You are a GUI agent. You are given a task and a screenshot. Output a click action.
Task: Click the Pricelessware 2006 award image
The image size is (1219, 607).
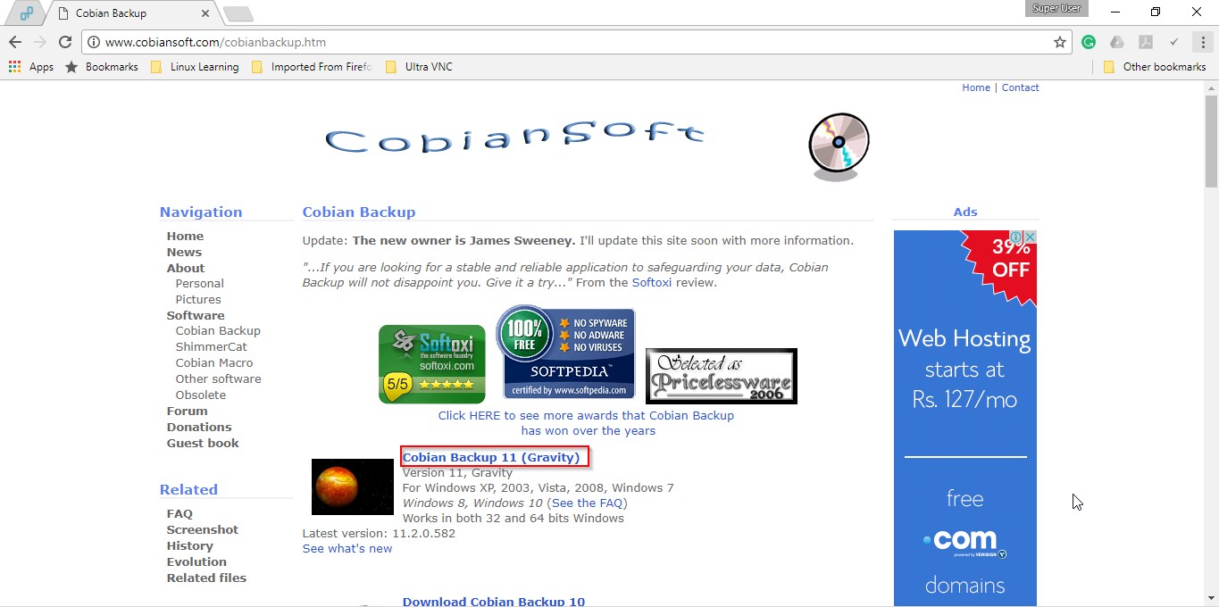[x=721, y=376]
